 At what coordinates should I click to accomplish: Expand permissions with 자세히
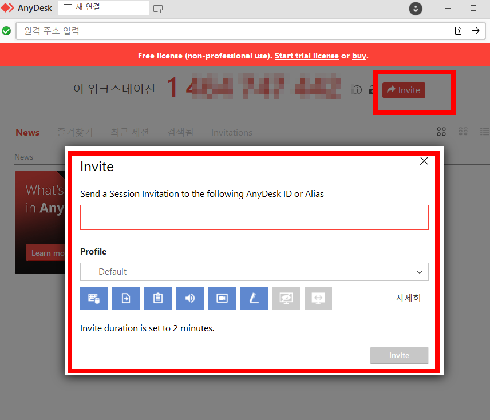tap(408, 298)
